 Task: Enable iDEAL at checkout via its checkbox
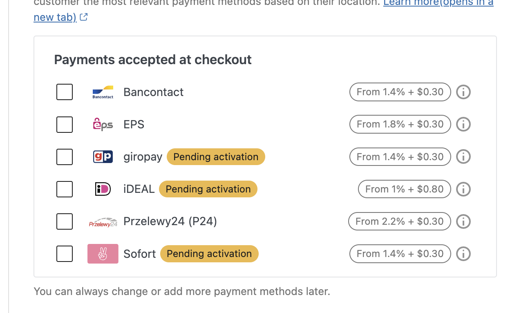[64, 189]
